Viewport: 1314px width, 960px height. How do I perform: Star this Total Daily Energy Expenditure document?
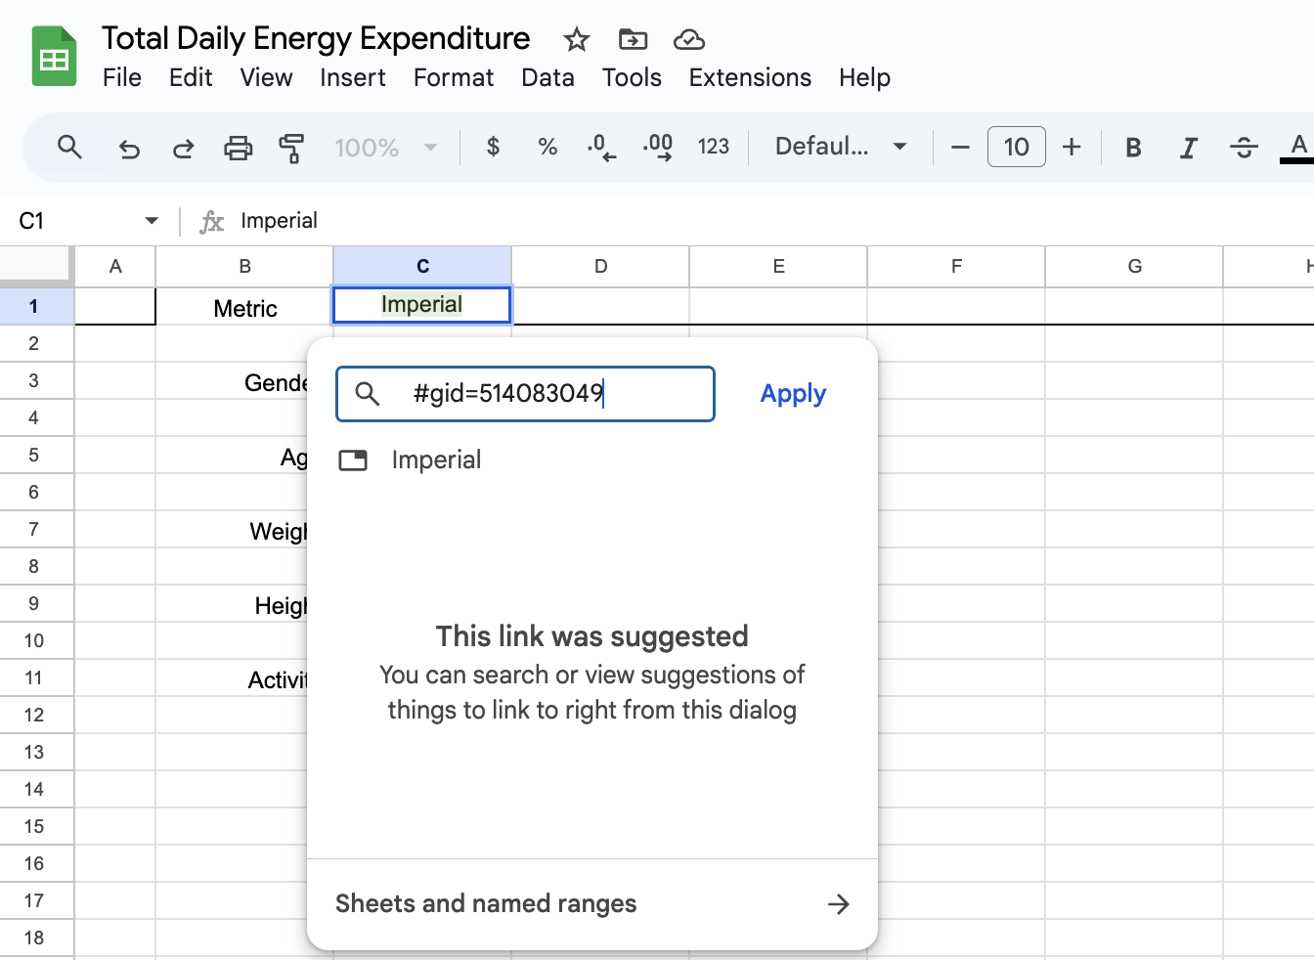point(577,39)
